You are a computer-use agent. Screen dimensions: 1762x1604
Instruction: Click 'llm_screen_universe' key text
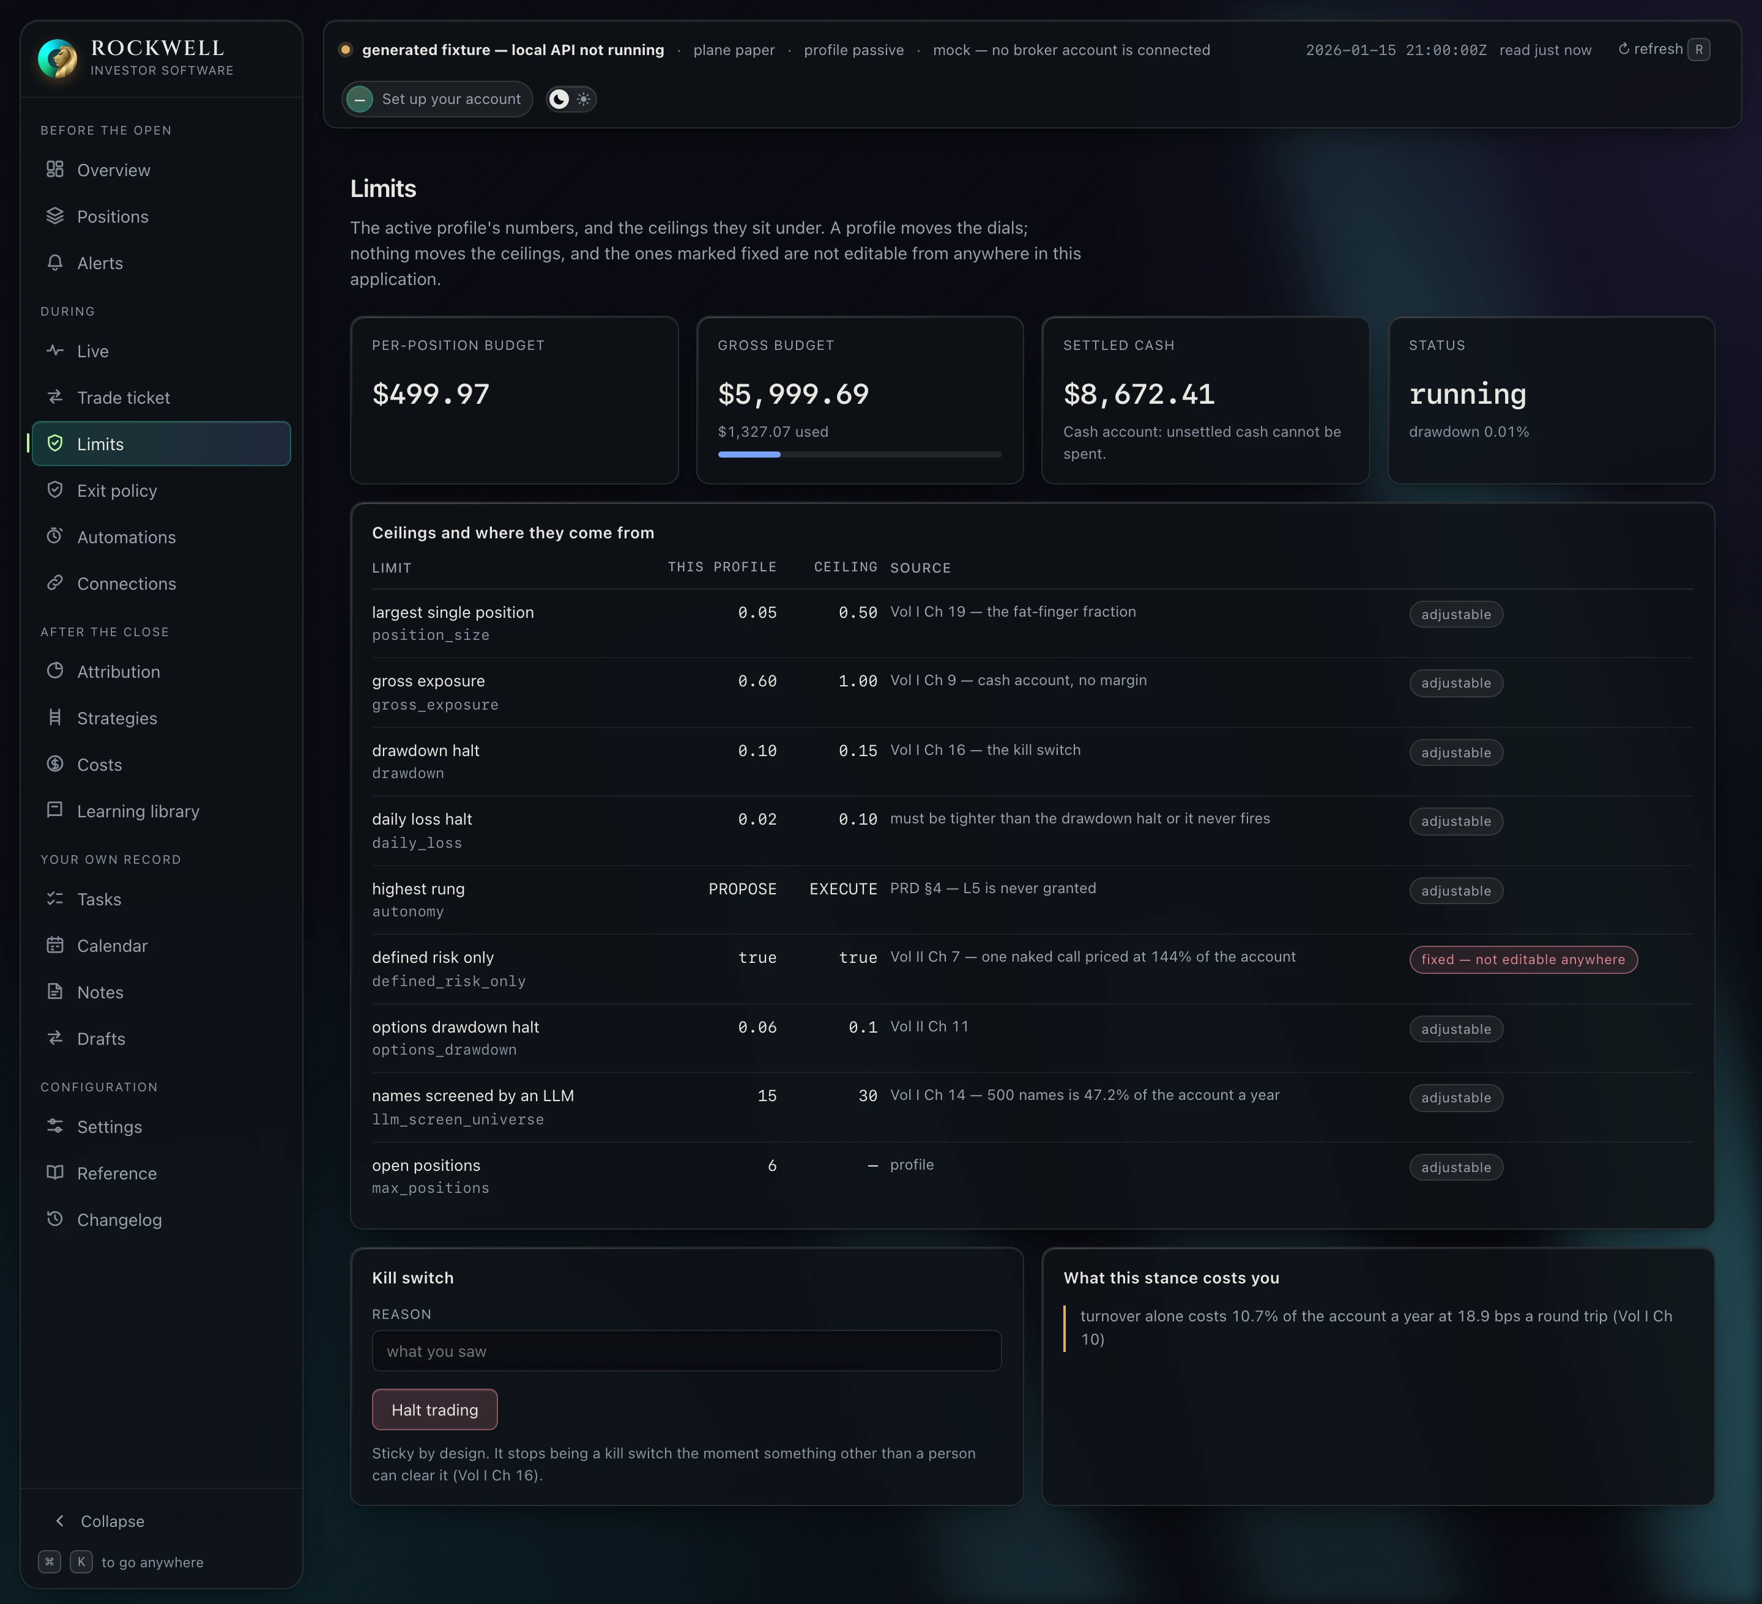[458, 1119]
